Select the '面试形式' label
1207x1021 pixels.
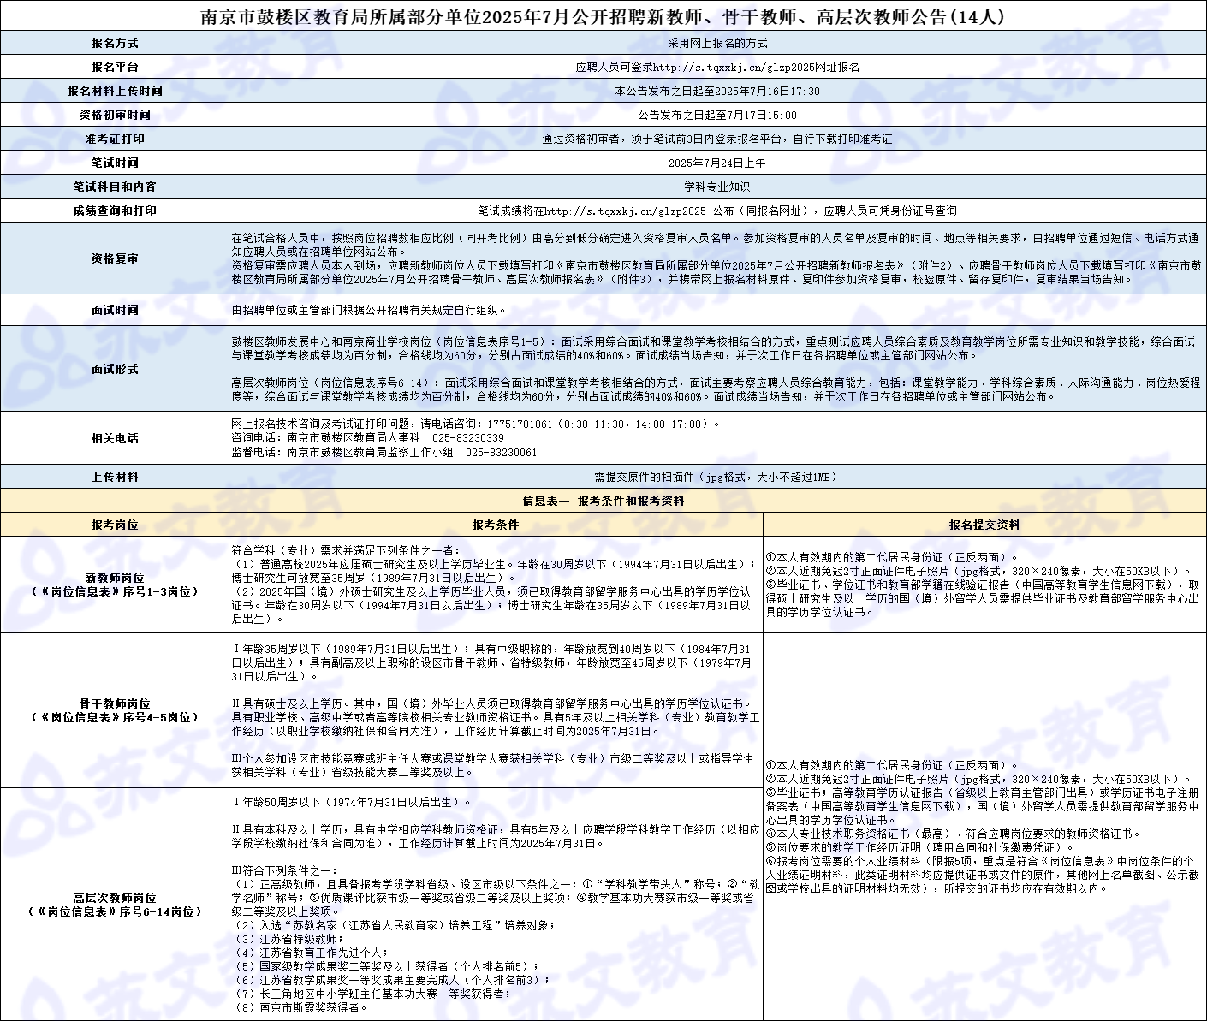[115, 369]
